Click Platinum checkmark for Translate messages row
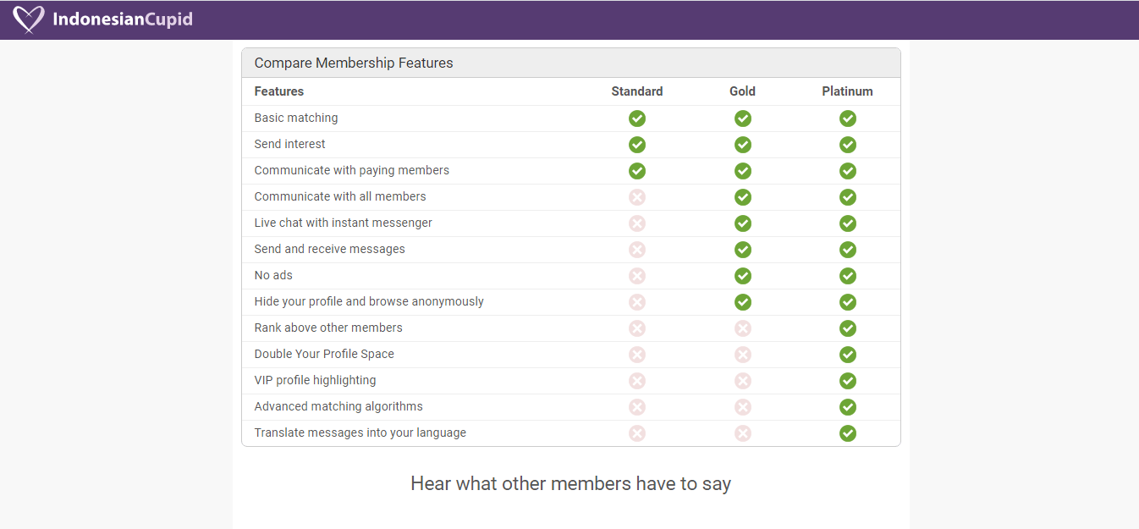 click(x=848, y=433)
